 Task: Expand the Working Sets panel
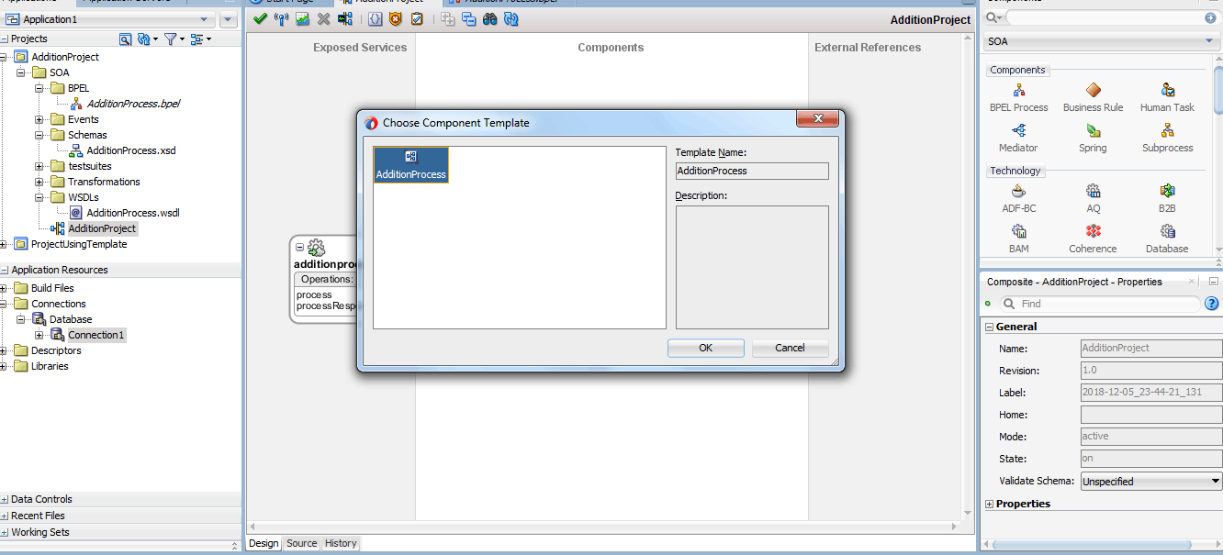point(5,533)
